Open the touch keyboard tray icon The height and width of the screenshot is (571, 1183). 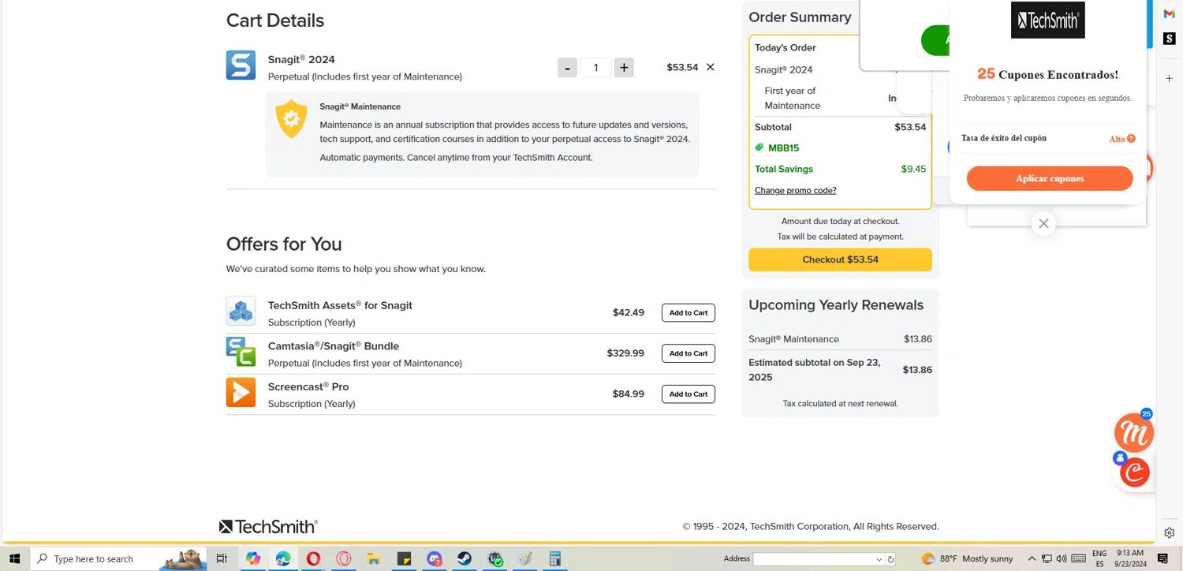1079,558
